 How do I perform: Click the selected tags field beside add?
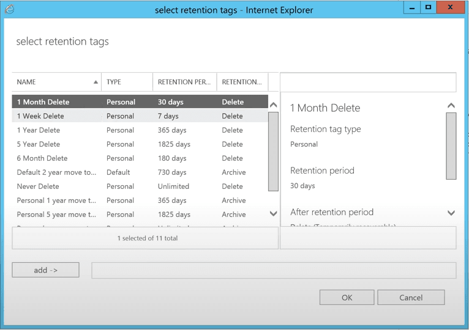pyautogui.click(x=273, y=270)
